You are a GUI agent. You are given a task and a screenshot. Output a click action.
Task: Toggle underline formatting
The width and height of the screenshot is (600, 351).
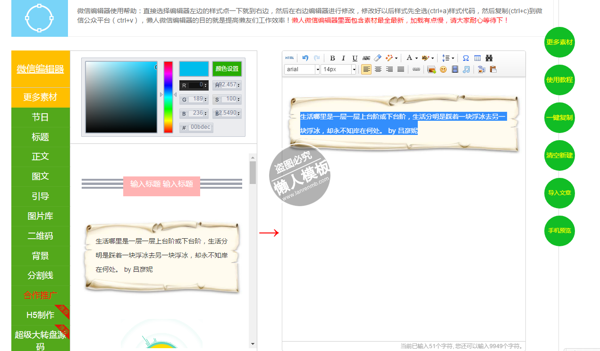tap(355, 58)
